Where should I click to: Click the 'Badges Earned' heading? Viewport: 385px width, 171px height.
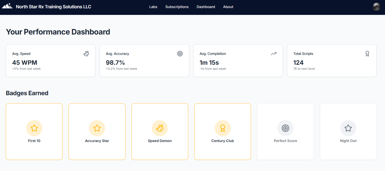27,93
